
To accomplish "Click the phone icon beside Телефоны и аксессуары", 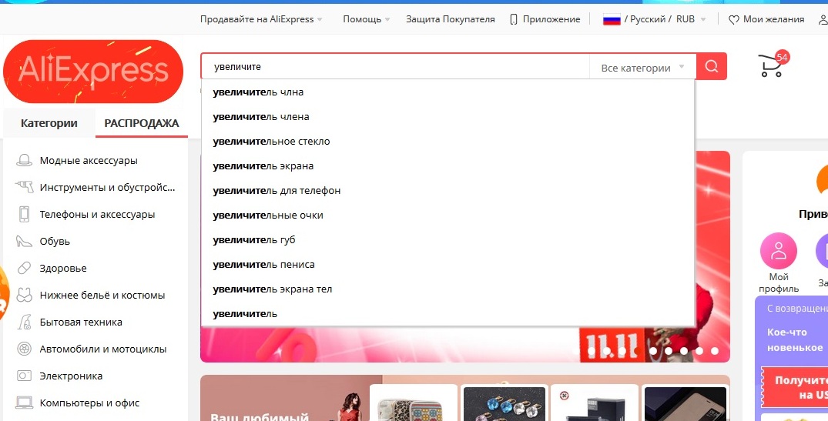I will [x=24, y=214].
